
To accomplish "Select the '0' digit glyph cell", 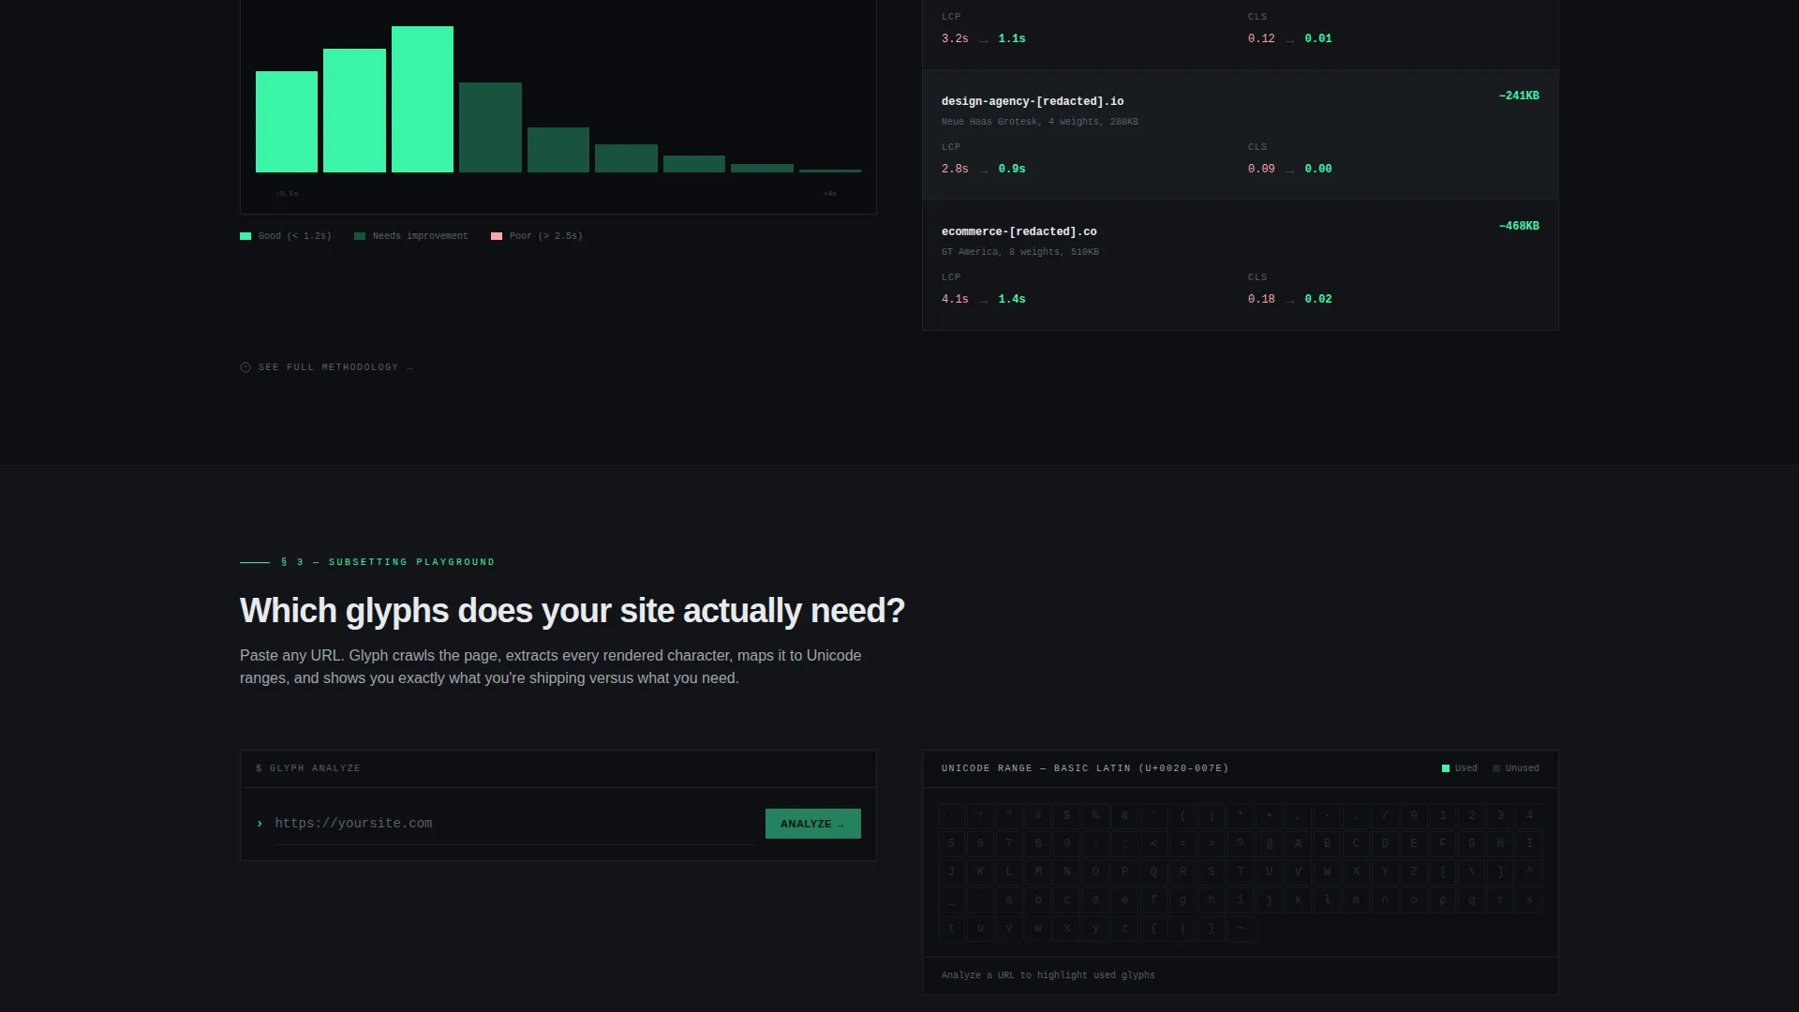I will pos(1414,815).
